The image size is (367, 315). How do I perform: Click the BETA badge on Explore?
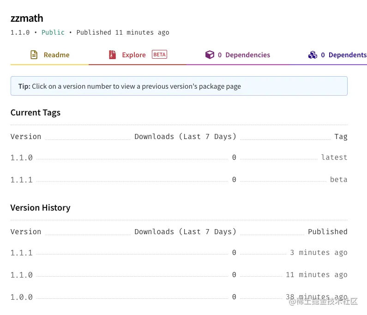point(159,55)
